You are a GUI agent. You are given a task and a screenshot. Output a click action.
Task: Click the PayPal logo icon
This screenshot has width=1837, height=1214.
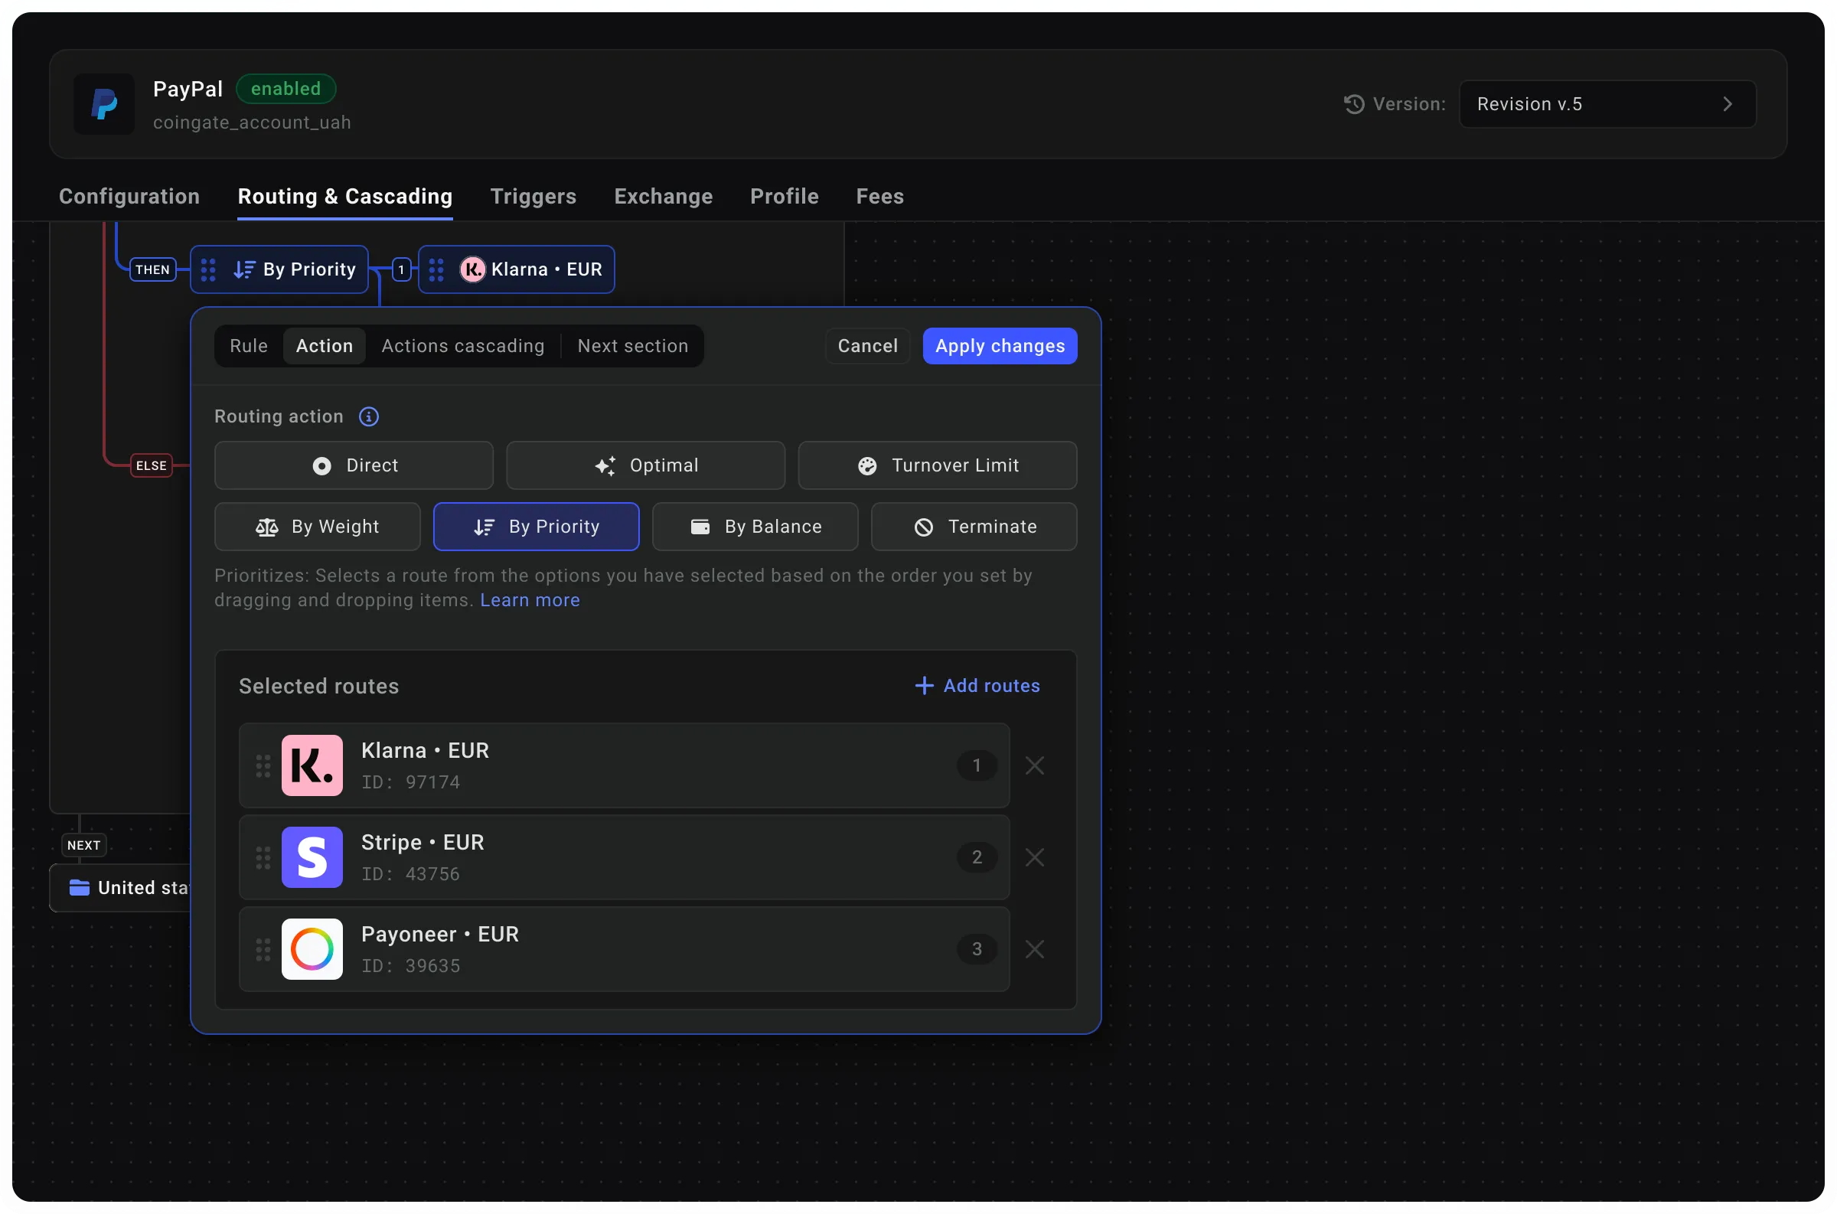[104, 105]
